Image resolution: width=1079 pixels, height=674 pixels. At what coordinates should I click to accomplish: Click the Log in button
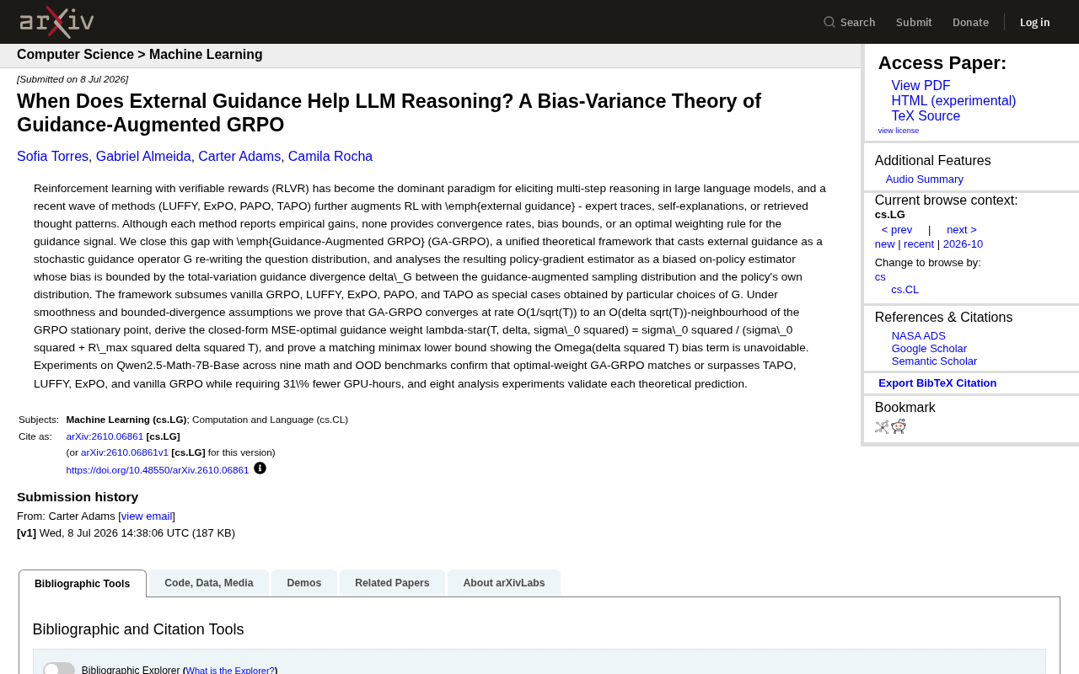tap(1035, 22)
